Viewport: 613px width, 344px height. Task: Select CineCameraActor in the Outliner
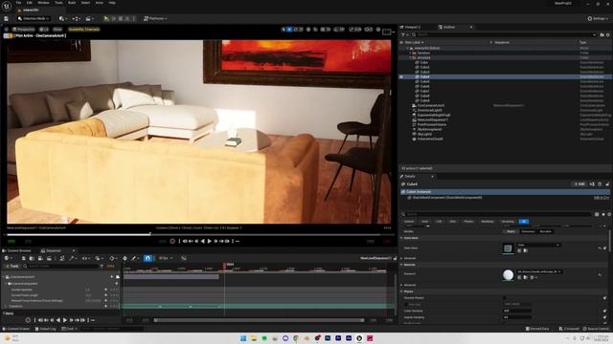(x=431, y=105)
